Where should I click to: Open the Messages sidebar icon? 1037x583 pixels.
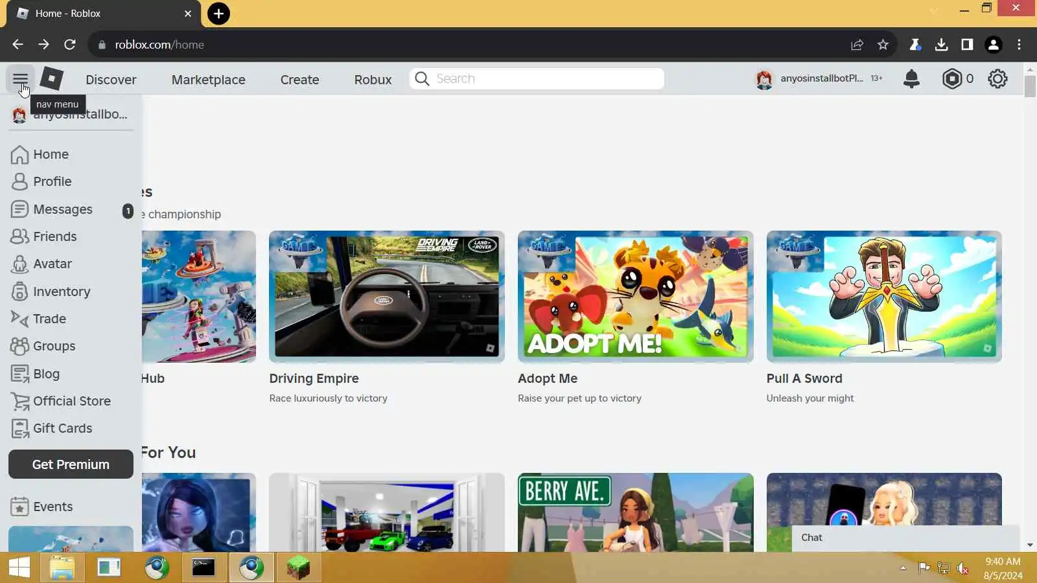(x=19, y=209)
